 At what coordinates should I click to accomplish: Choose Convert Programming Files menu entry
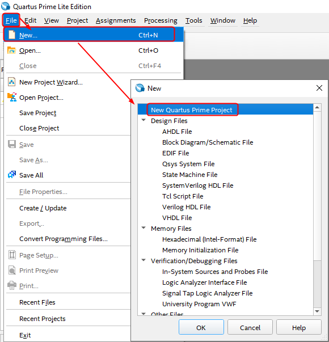pyautogui.click(x=64, y=239)
